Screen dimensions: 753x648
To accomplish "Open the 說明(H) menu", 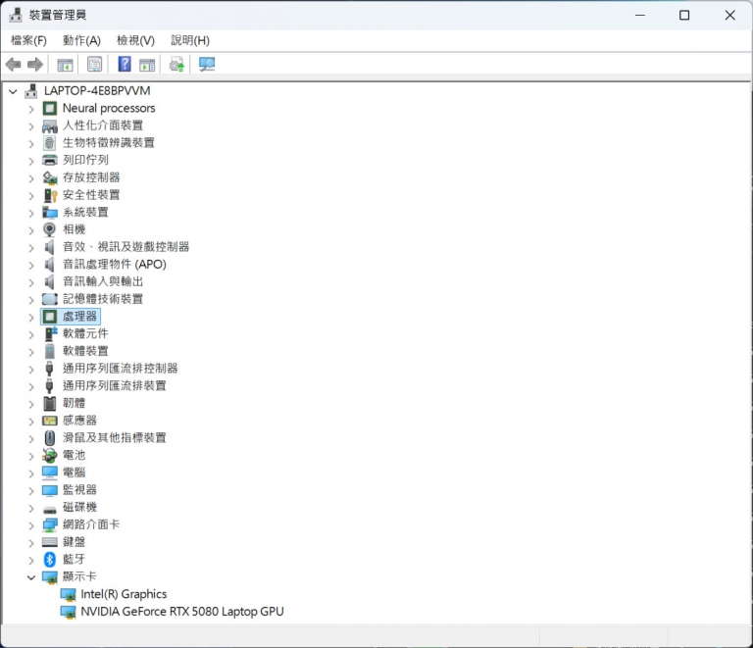I will (190, 41).
